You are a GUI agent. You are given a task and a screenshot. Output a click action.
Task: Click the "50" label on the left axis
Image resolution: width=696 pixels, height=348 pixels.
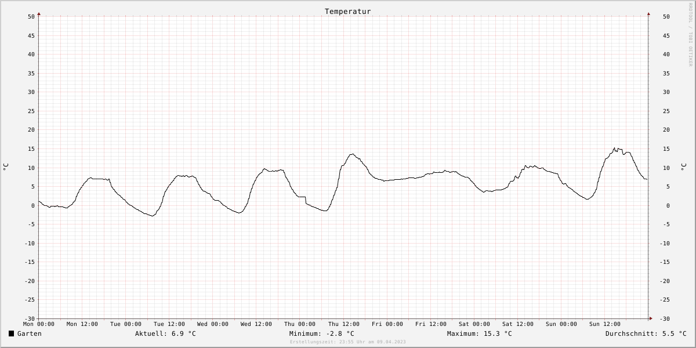pyautogui.click(x=31, y=17)
